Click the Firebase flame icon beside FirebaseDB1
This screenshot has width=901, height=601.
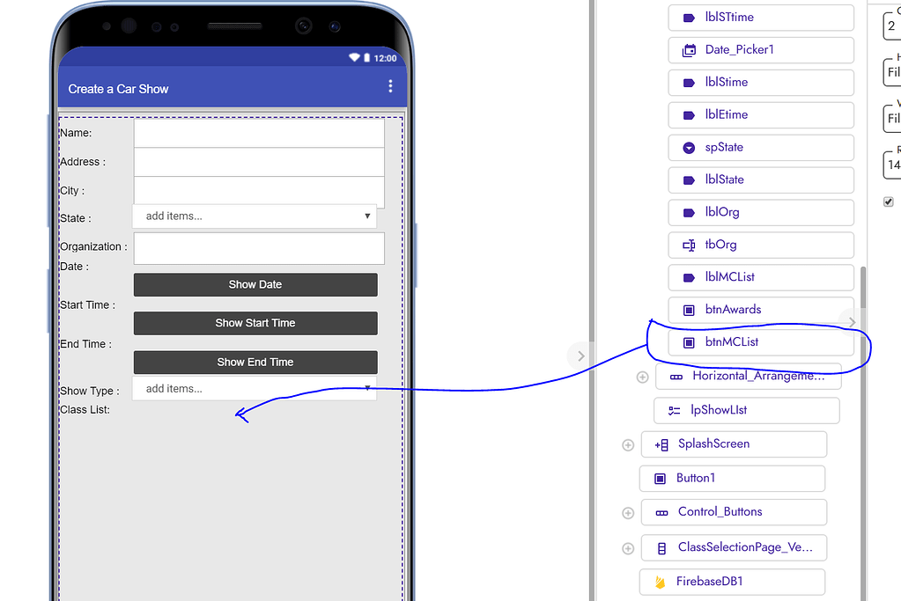coord(660,582)
